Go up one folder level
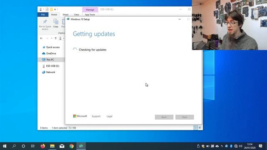 (55, 38)
